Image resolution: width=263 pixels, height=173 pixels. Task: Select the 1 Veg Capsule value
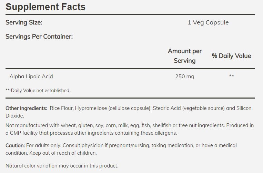[208, 22]
